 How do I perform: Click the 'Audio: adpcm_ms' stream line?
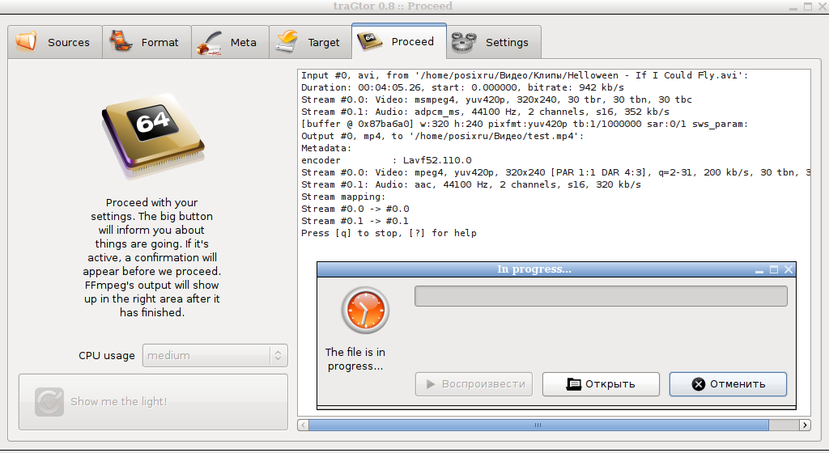click(x=486, y=112)
